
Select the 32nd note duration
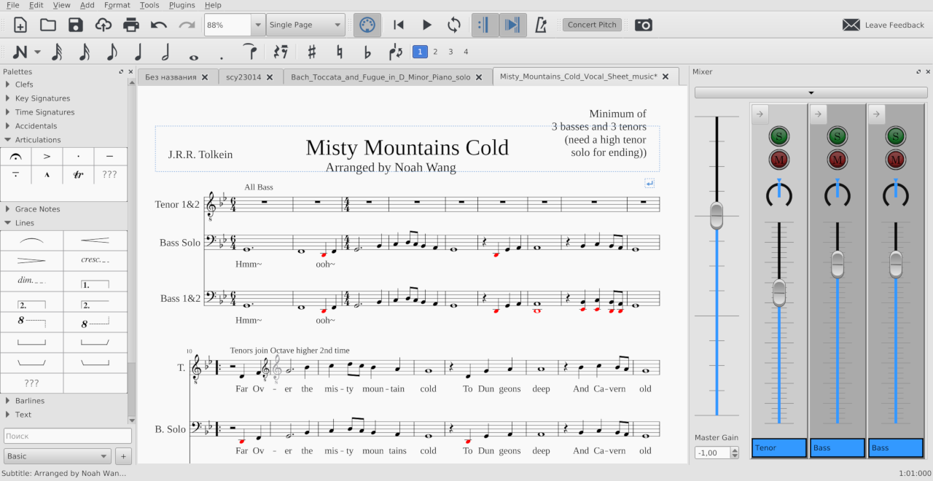58,52
